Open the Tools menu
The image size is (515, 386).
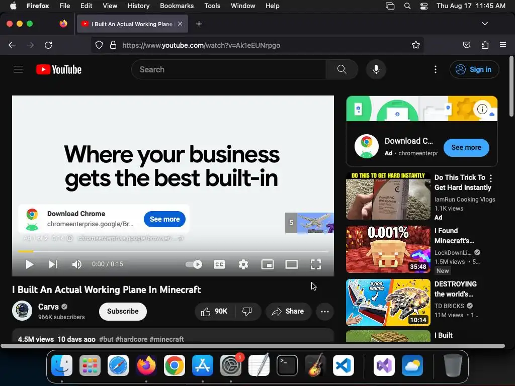pyautogui.click(x=212, y=6)
